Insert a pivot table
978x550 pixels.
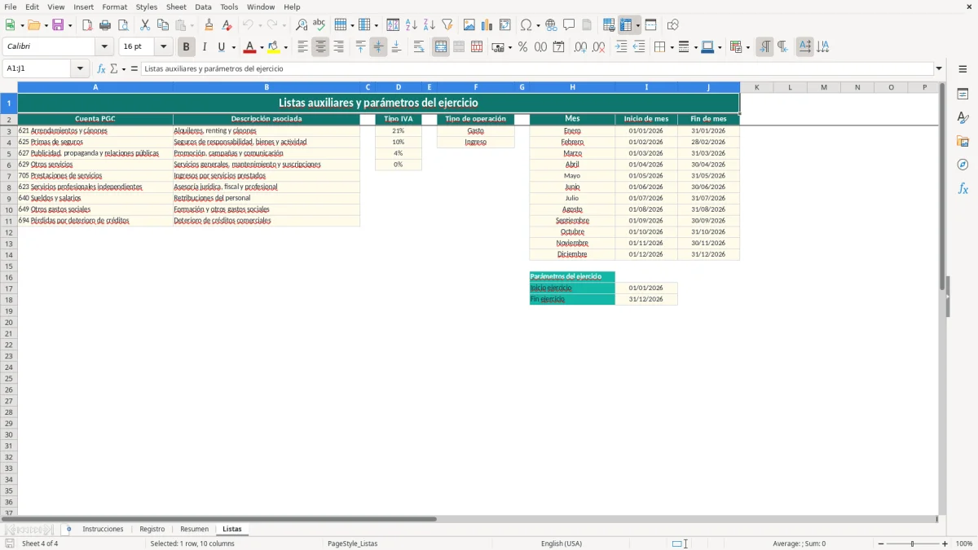(505, 25)
